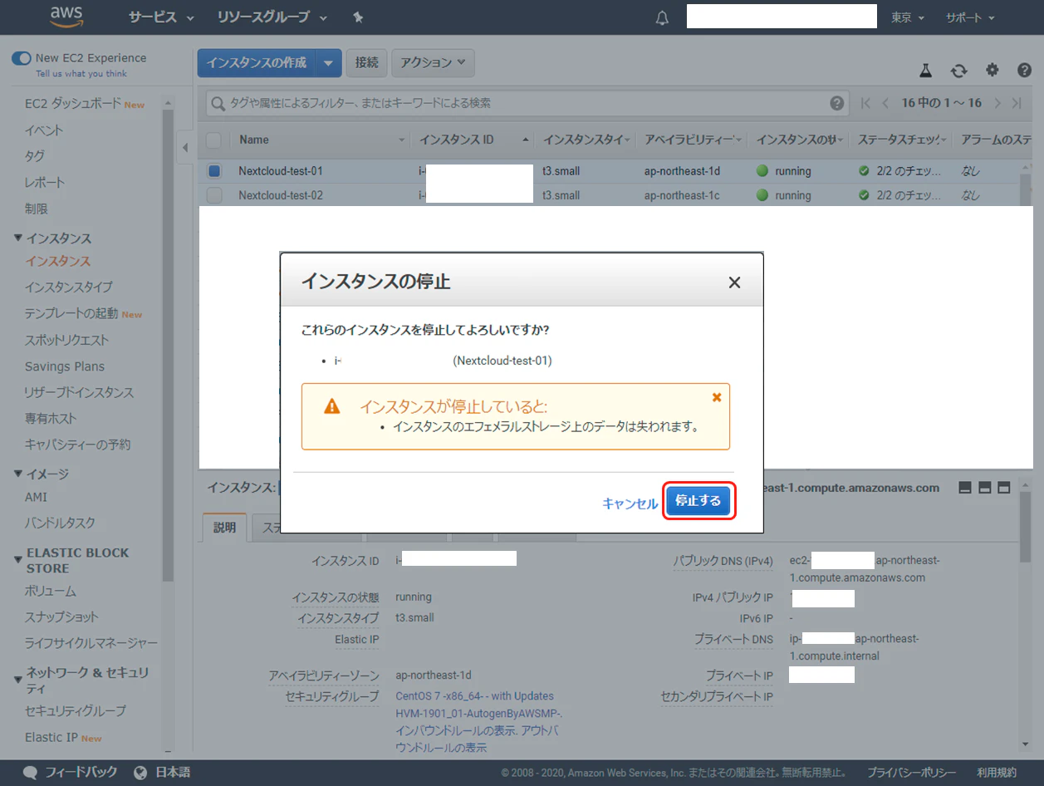The image size is (1044, 786).
Task: Open プライバシーポリシー footer link
Action: (912, 772)
